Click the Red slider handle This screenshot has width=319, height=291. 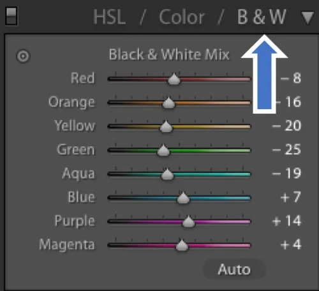174,79
